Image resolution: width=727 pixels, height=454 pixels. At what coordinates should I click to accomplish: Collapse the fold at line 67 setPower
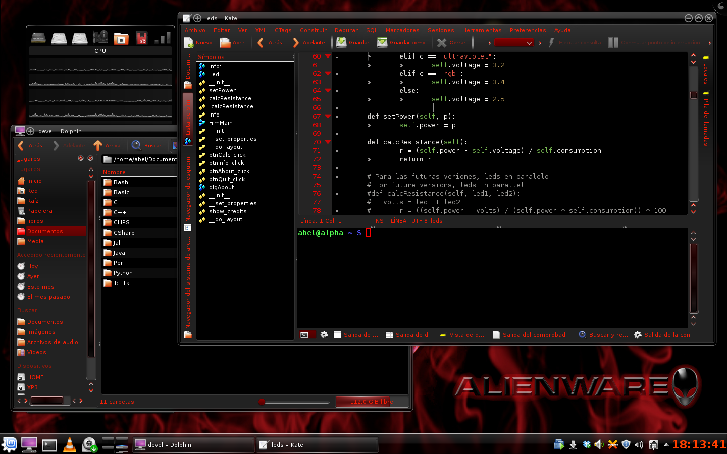pyautogui.click(x=328, y=117)
